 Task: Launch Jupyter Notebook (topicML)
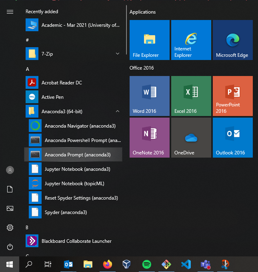click(73, 183)
